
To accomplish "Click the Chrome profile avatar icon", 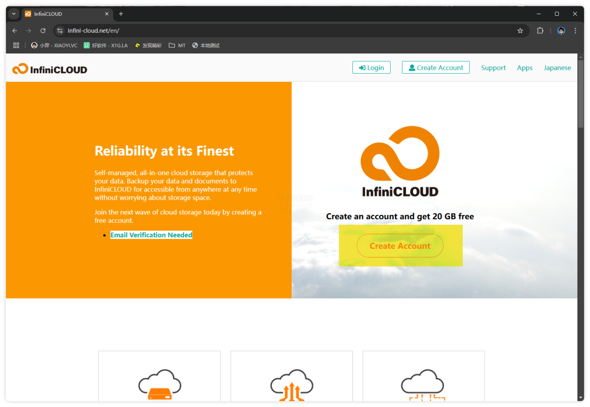I will pos(561,31).
